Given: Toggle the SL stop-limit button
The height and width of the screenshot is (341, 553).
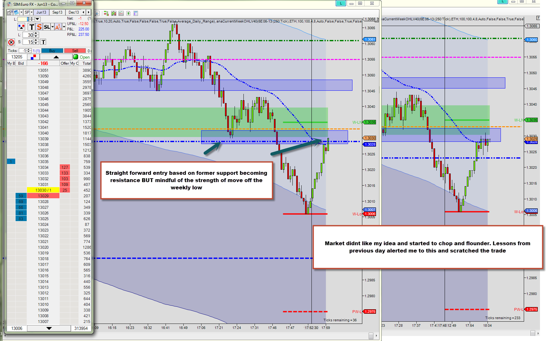Looking at the screenshot, I should tap(47, 27).
